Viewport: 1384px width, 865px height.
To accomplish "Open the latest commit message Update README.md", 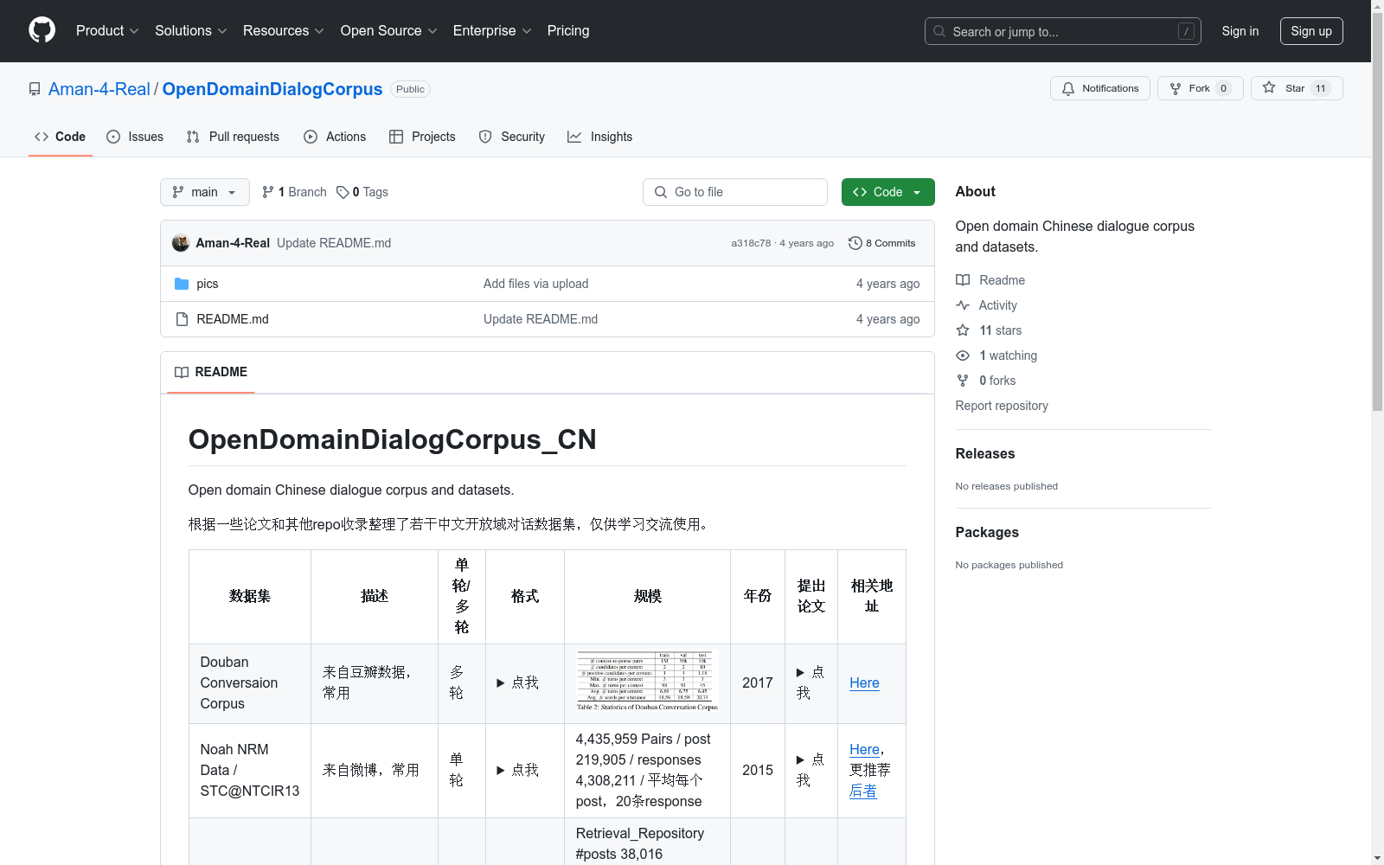I will (334, 243).
